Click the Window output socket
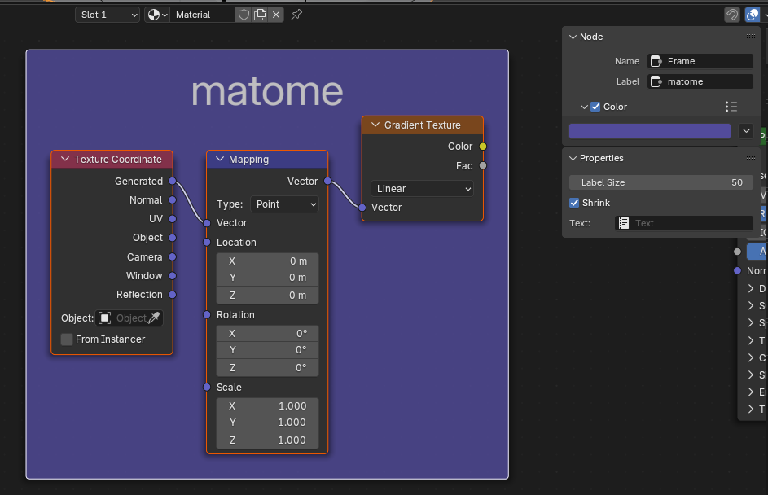This screenshot has height=495, width=768. click(173, 276)
